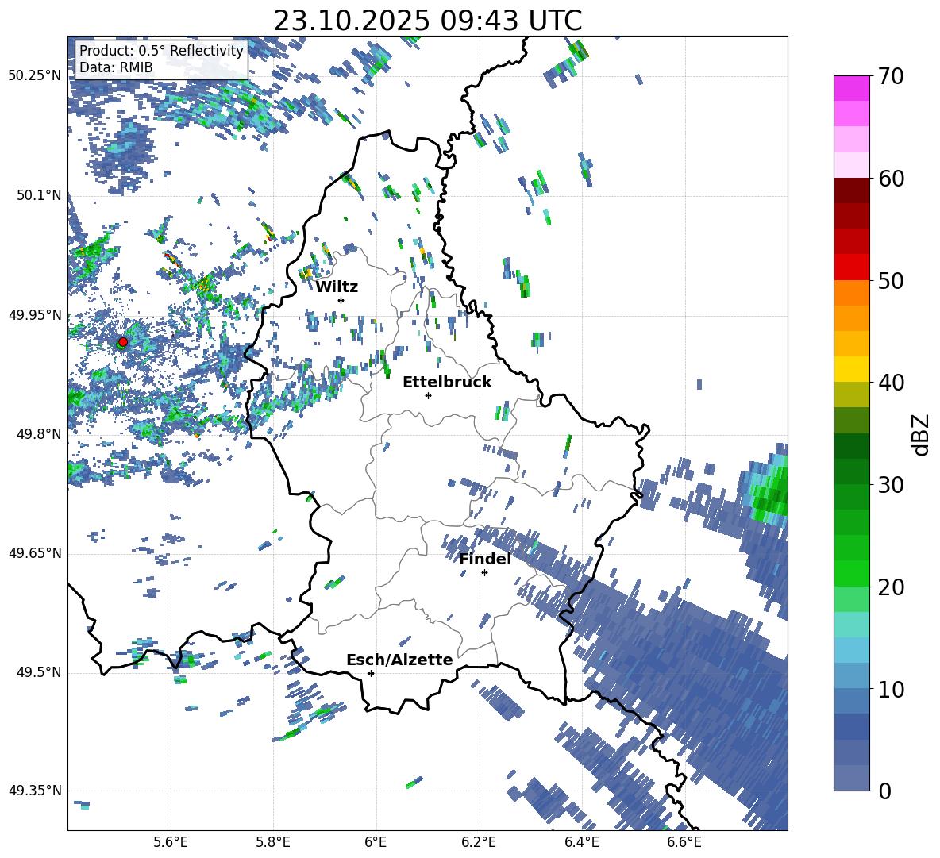The height and width of the screenshot is (858, 940).
Task: Click the bright red colorbar segment near 50
Action: click(851, 267)
